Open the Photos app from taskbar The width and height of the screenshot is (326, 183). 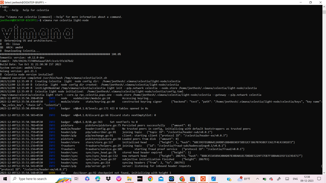[214, 179]
